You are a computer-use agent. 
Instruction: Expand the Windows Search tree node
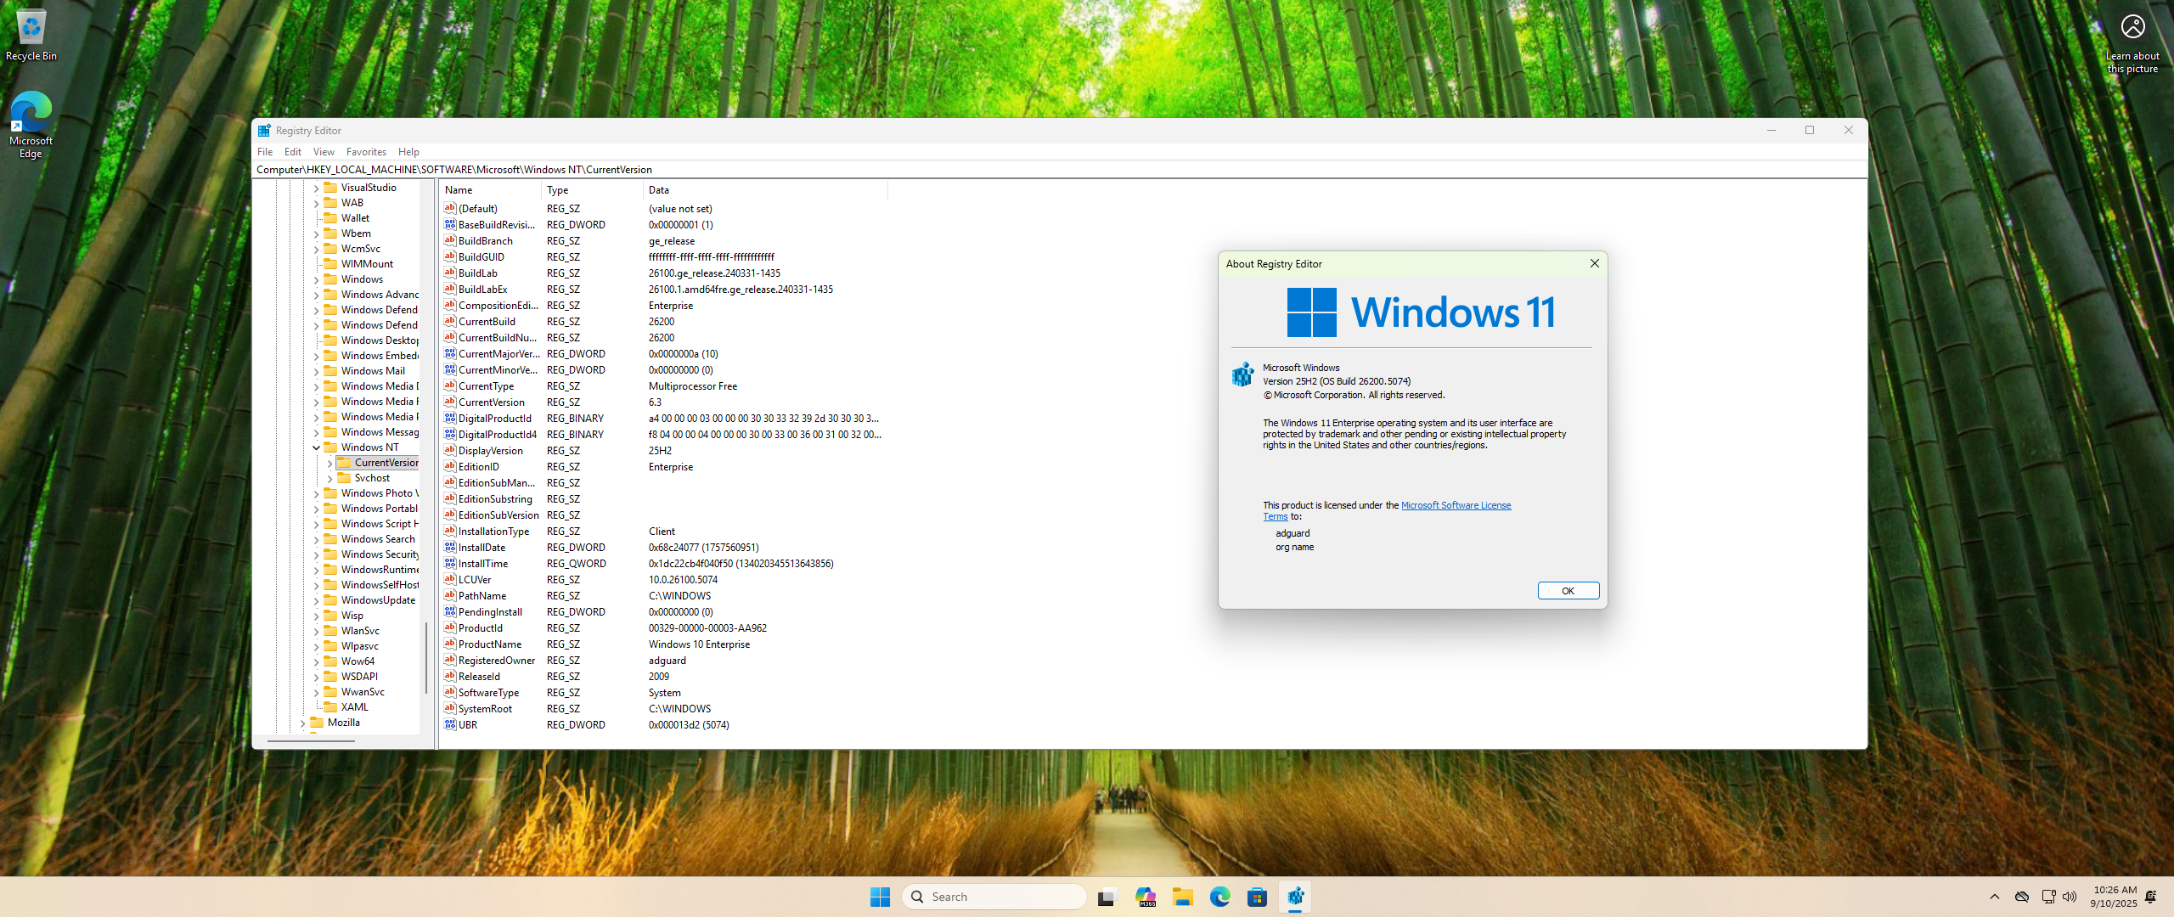[317, 539]
